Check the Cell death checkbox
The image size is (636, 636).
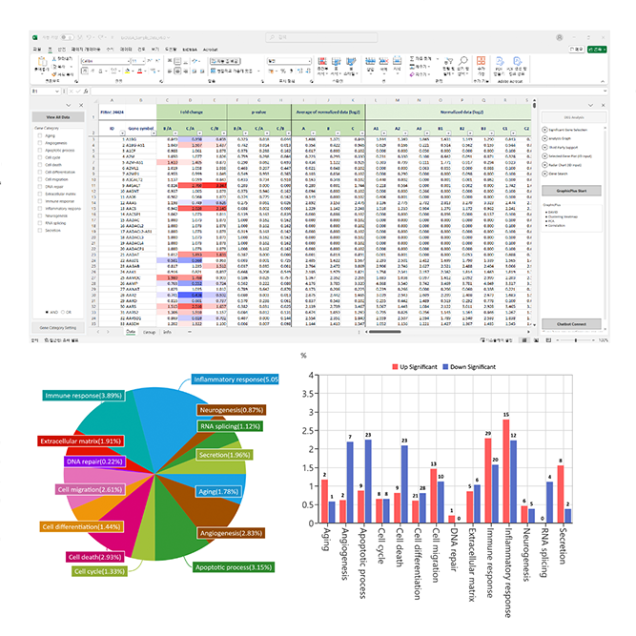coord(40,165)
